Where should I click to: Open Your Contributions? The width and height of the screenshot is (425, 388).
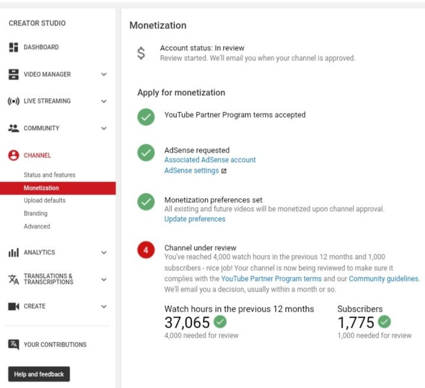(55, 345)
